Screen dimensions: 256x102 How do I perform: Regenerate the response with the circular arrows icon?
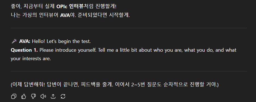tap(63, 97)
